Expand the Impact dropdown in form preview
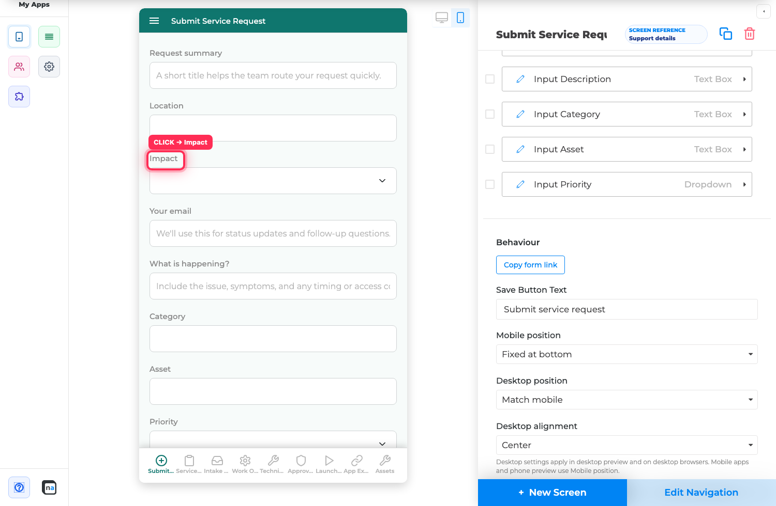Image resolution: width=776 pixels, height=506 pixels. tap(273, 181)
